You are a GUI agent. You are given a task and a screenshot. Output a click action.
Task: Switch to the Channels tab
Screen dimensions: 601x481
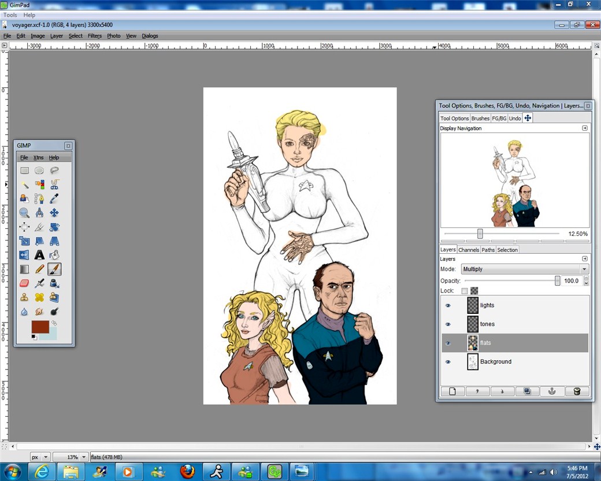(469, 250)
